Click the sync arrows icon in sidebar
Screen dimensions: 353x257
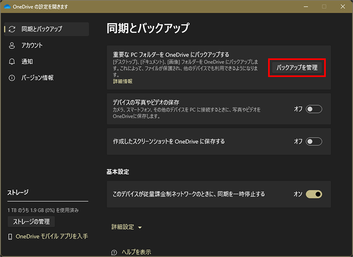coord(12,29)
